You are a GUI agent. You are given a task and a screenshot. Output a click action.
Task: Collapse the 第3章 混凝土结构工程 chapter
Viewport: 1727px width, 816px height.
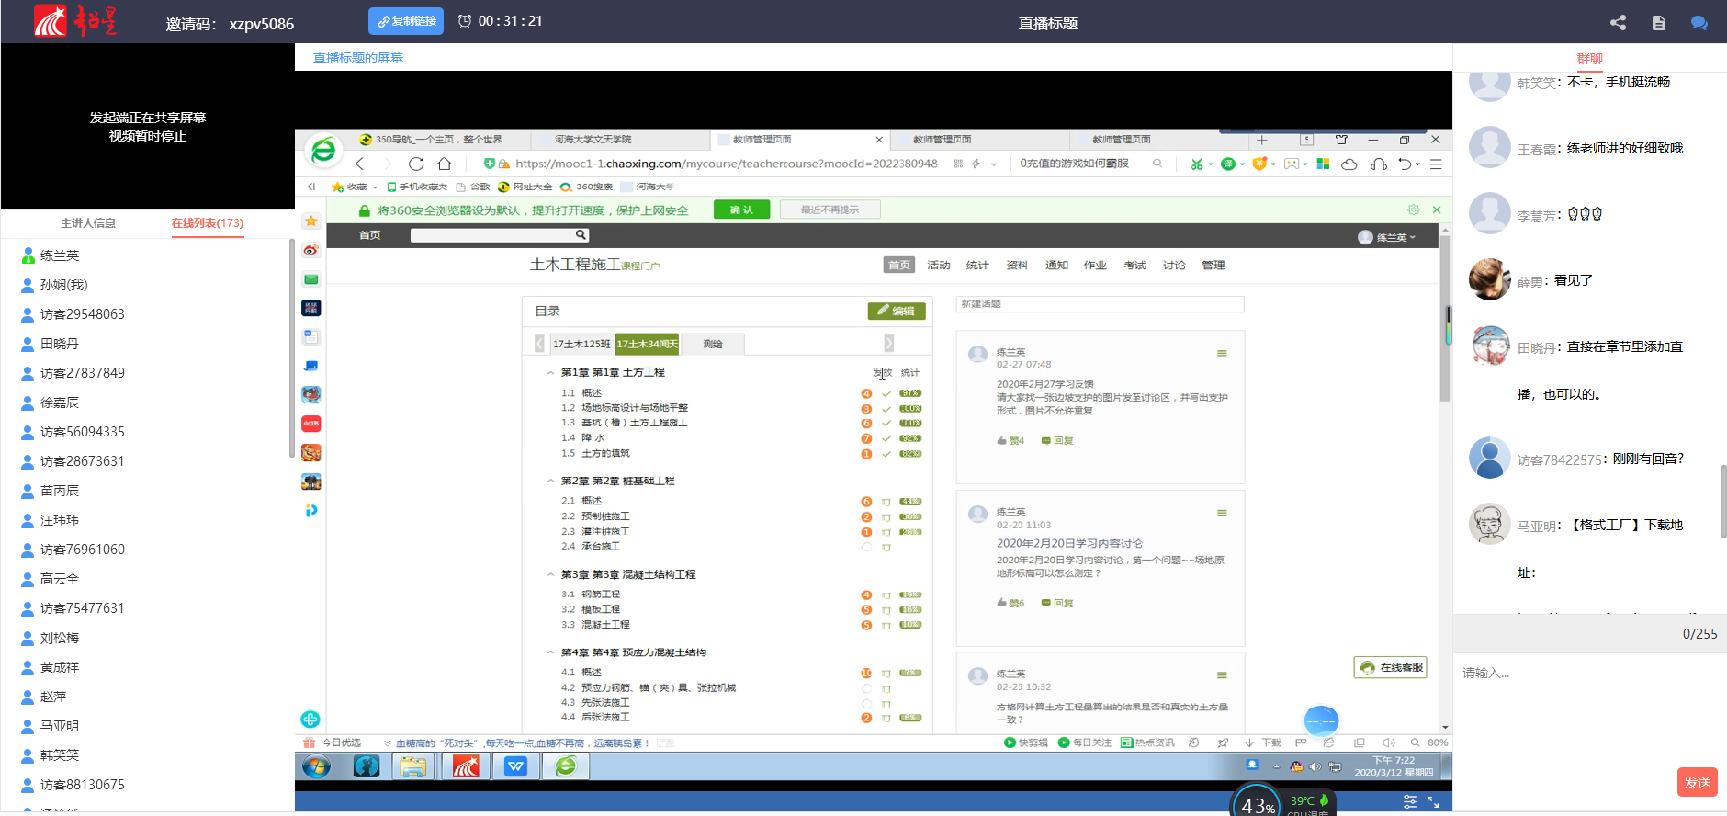(551, 575)
